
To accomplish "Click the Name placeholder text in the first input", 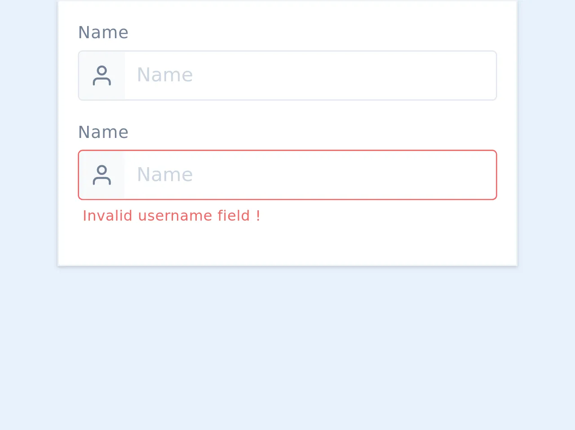I will tap(165, 75).
